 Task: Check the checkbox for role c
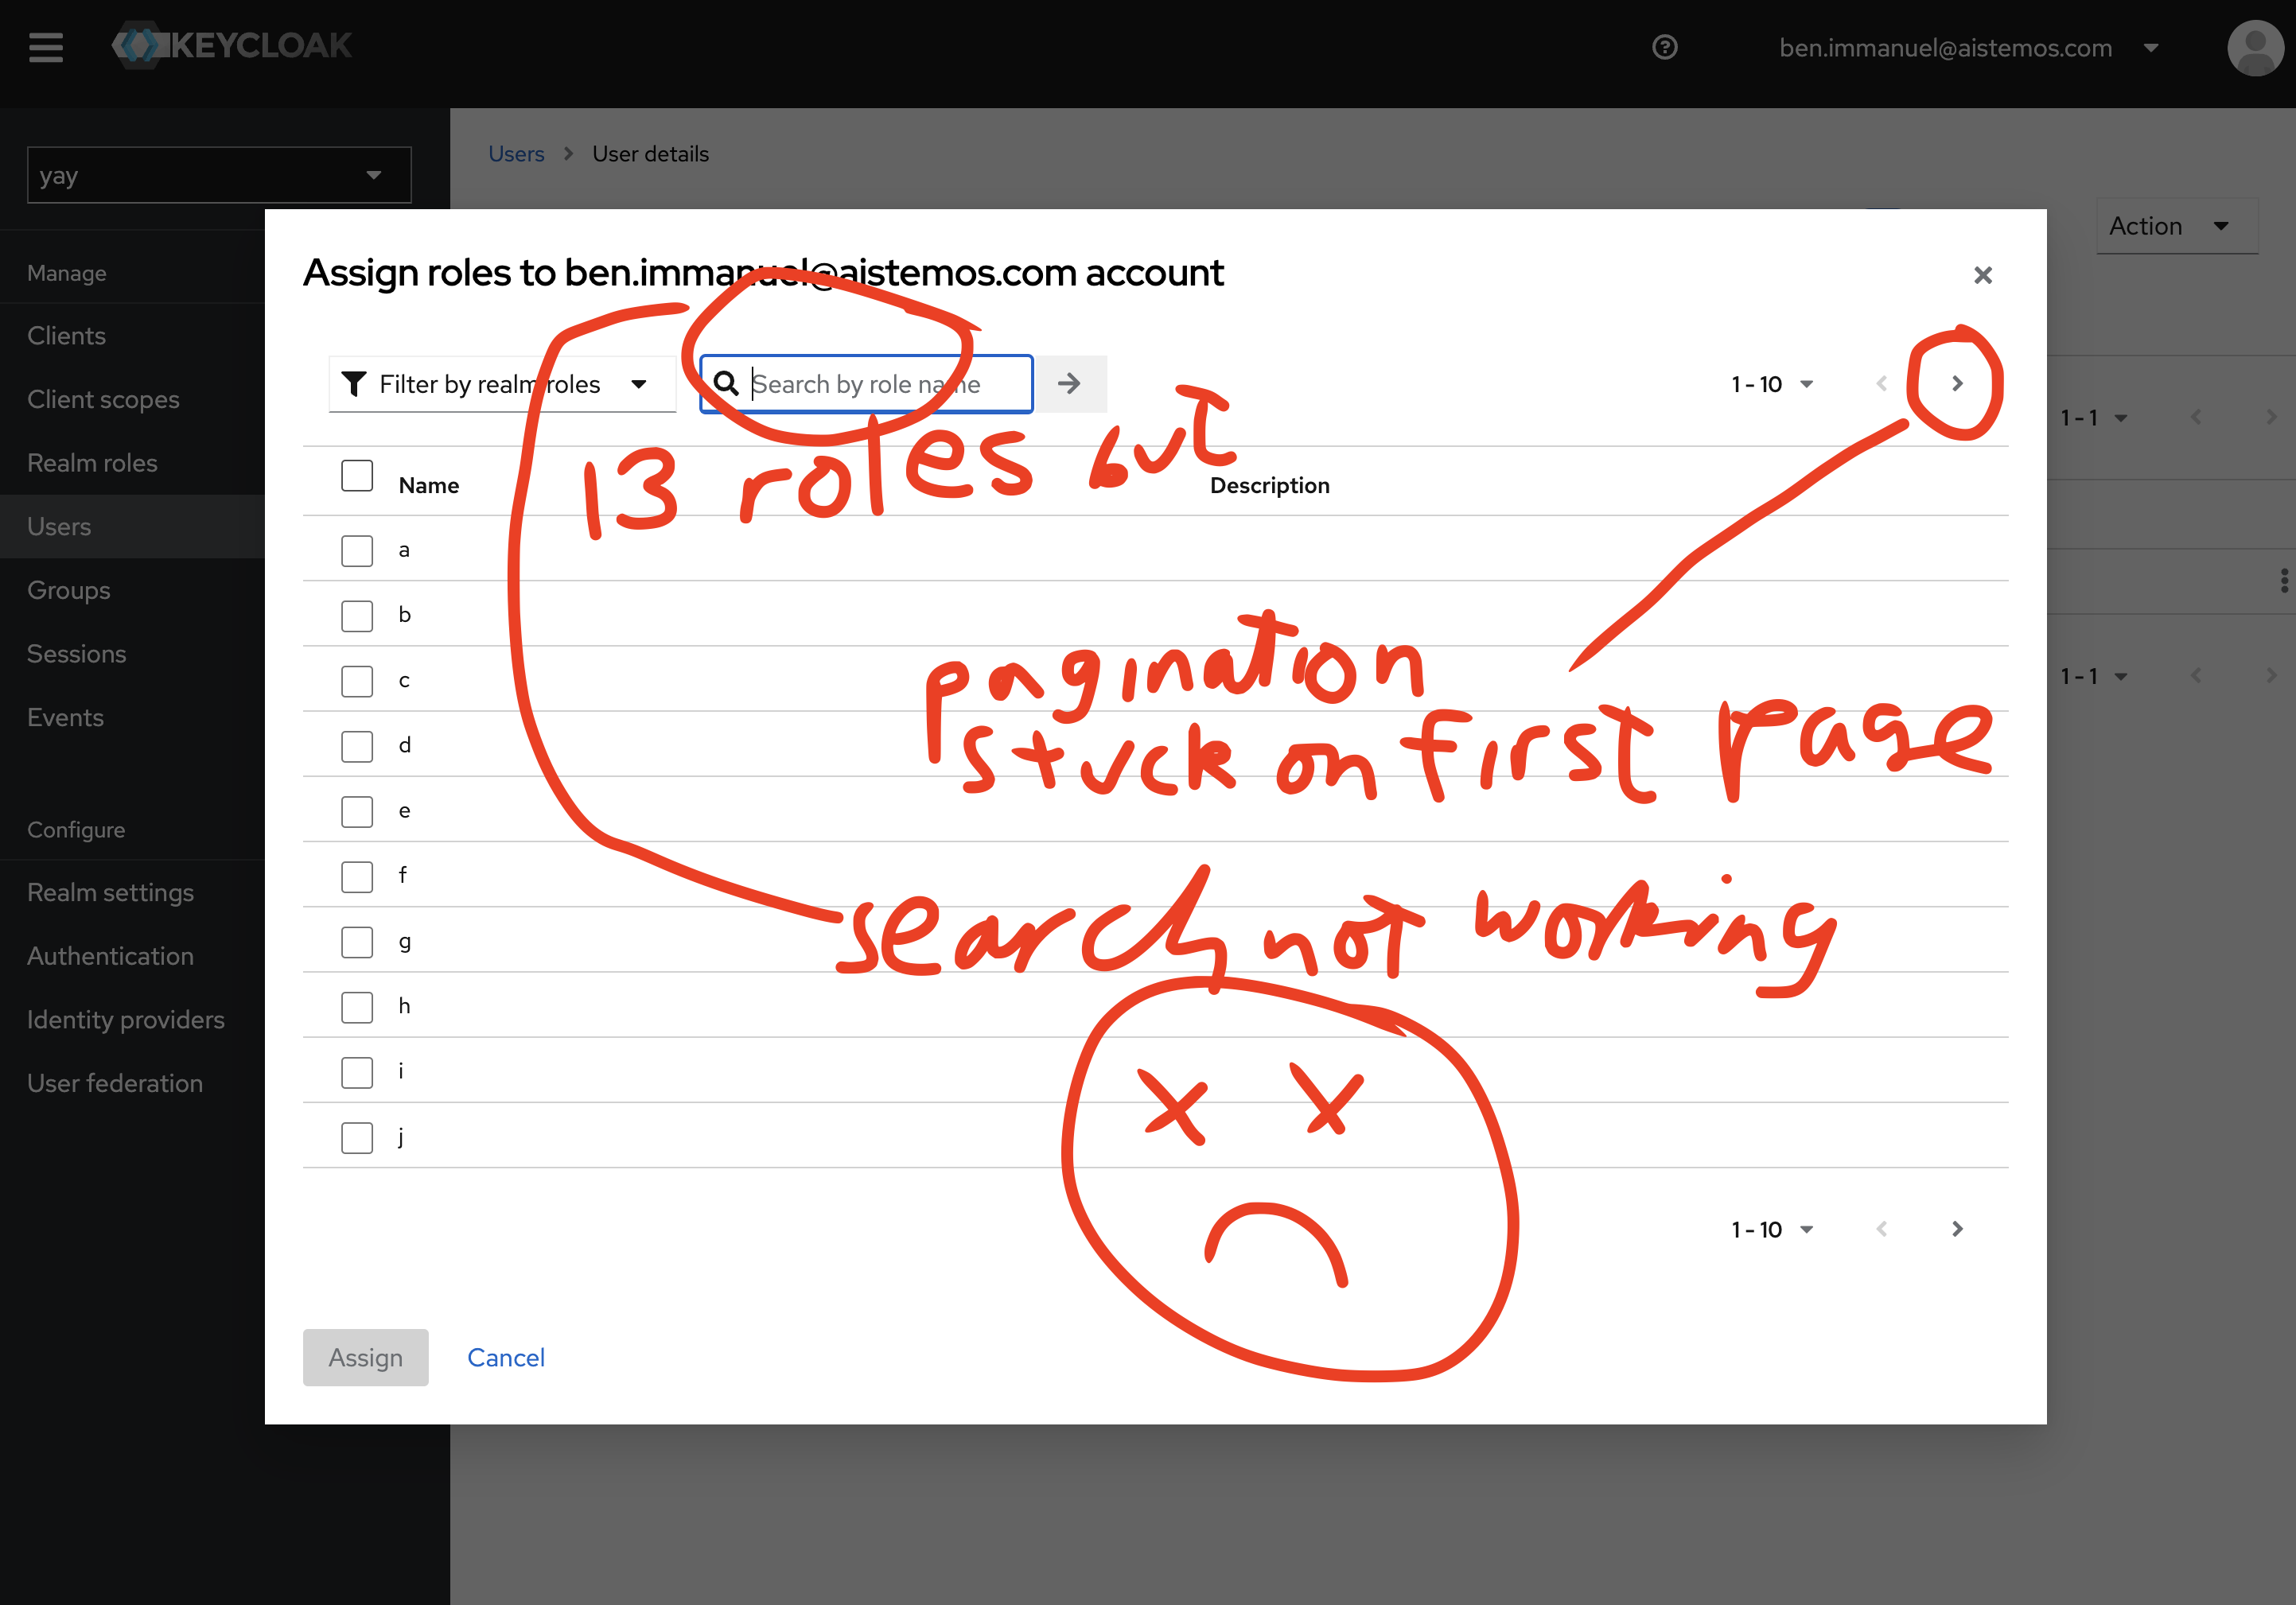pyautogui.click(x=356, y=681)
